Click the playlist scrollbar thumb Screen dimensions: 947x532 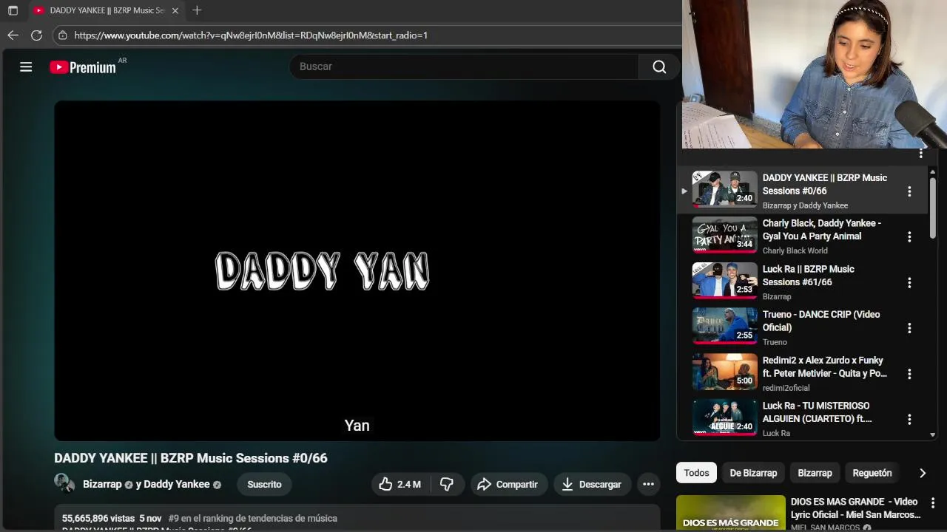point(932,208)
